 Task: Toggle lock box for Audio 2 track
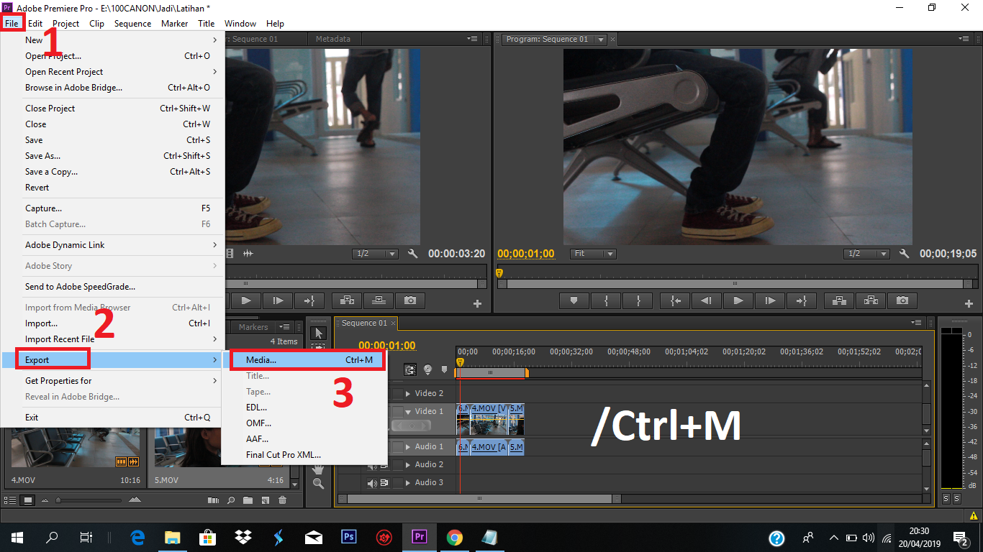tap(398, 465)
